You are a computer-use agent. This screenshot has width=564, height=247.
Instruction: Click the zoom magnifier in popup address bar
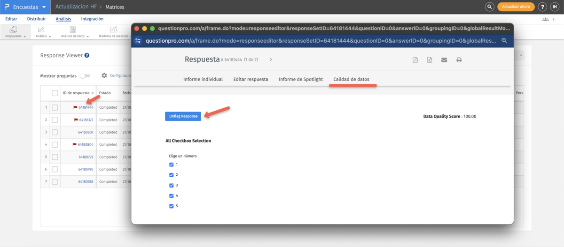504,41
